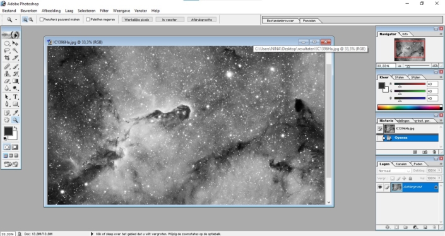Open Vul fill slider arrow

pos(439,178)
